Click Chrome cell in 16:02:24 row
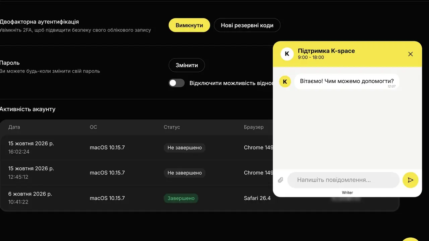Screen dimensions: 429x241 click(x=258, y=148)
